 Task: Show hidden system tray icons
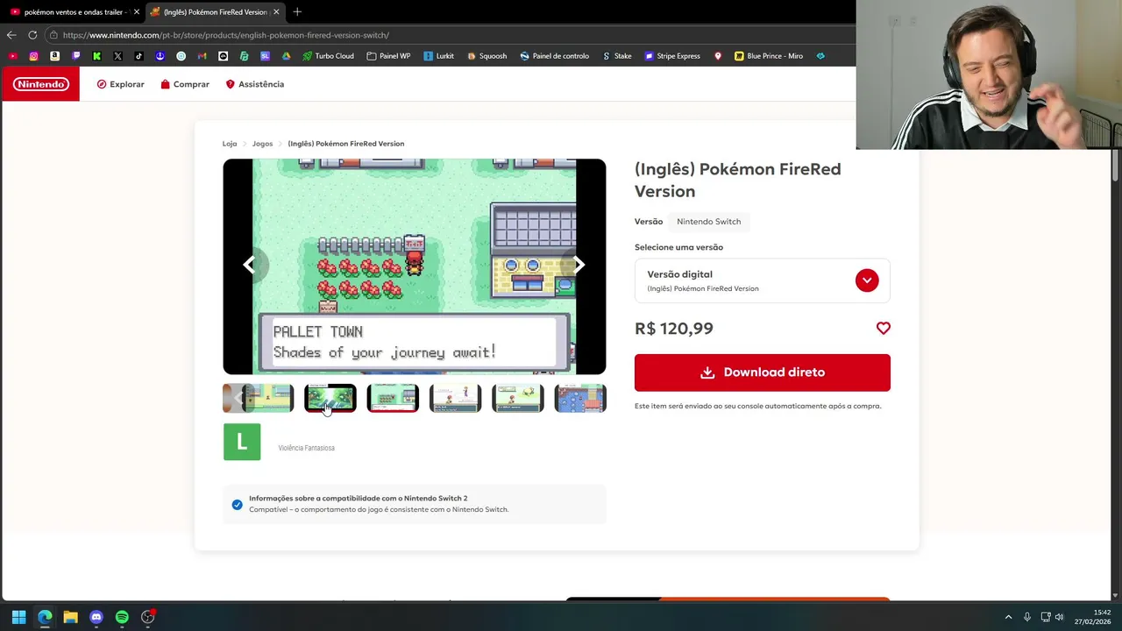point(1008,617)
